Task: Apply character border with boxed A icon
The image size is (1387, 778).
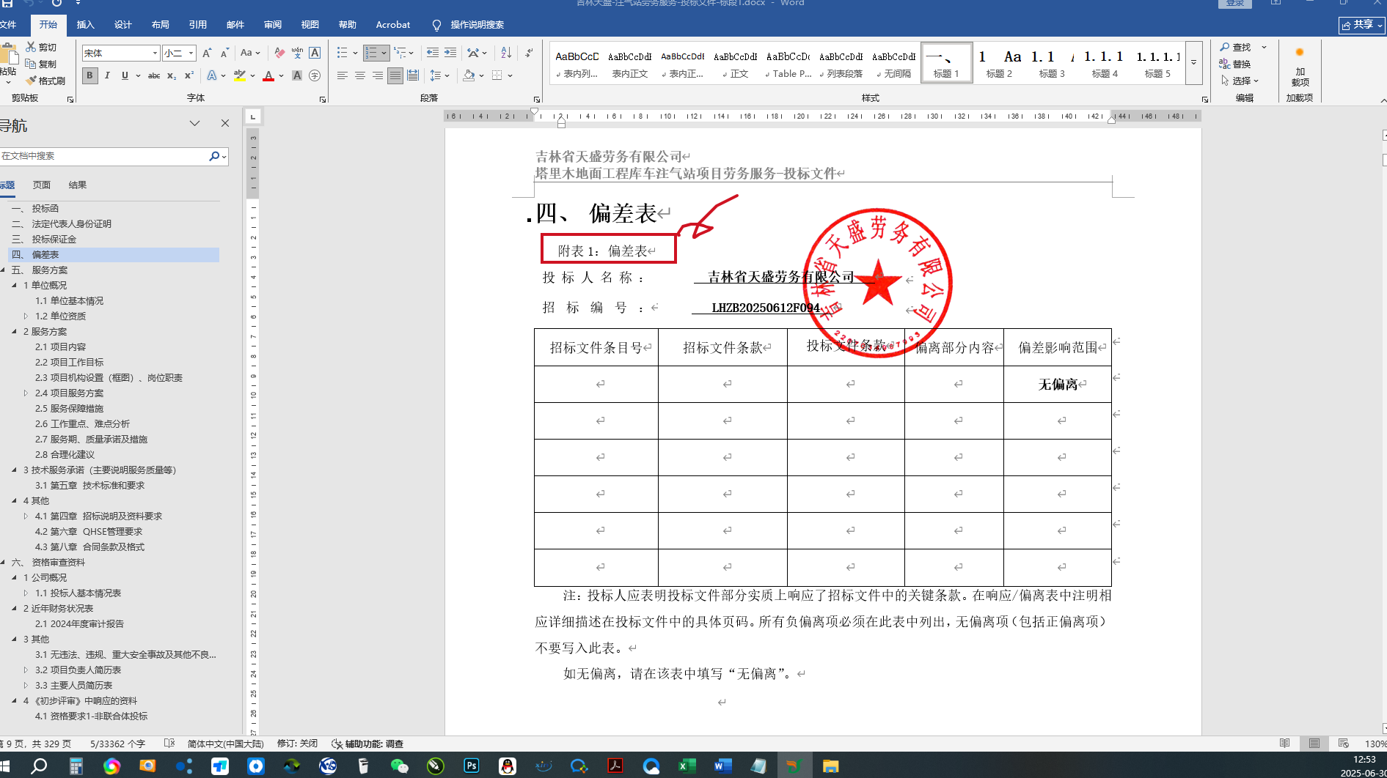Action: (x=315, y=53)
